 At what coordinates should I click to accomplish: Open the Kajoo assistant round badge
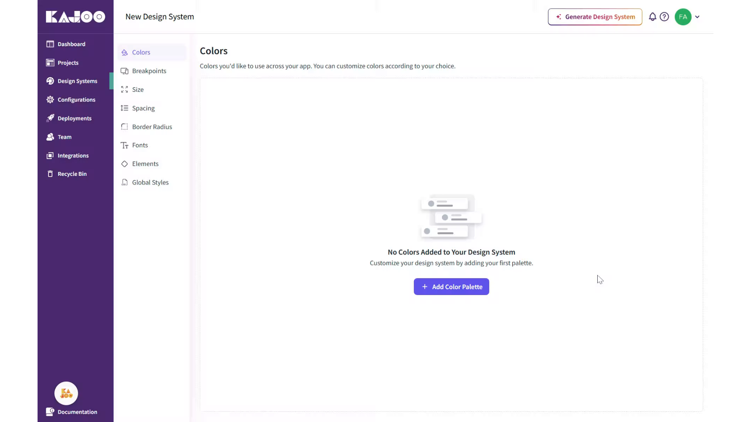coord(66,393)
